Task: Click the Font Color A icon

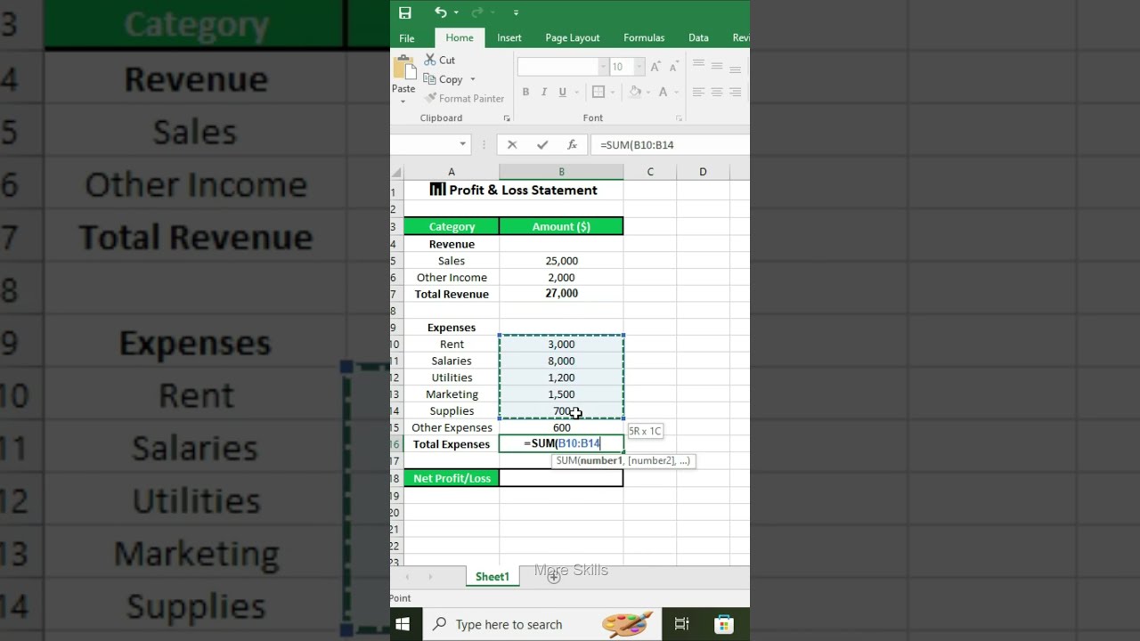Action: click(x=663, y=92)
